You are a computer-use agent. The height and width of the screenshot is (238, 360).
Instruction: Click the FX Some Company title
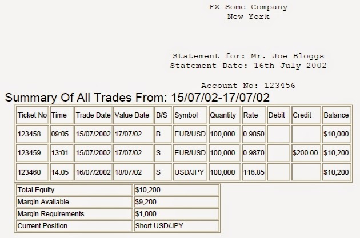(x=248, y=7)
